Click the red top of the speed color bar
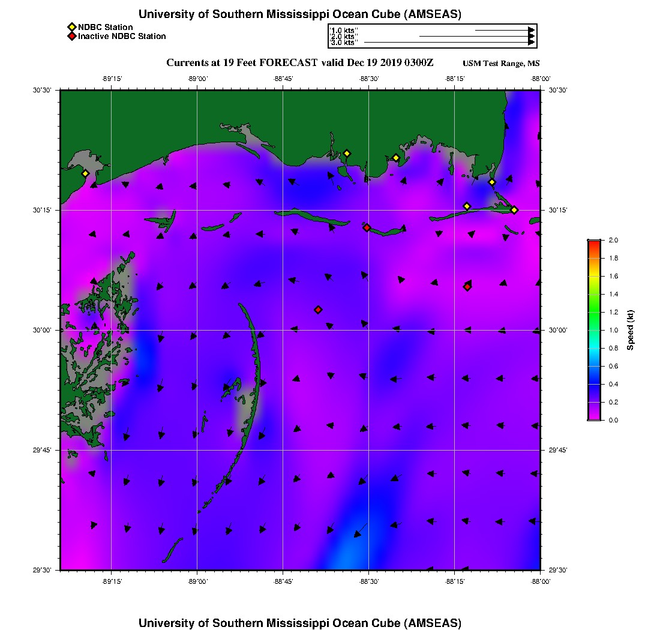This screenshot has width=660, height=630. [x=593, y=242]
